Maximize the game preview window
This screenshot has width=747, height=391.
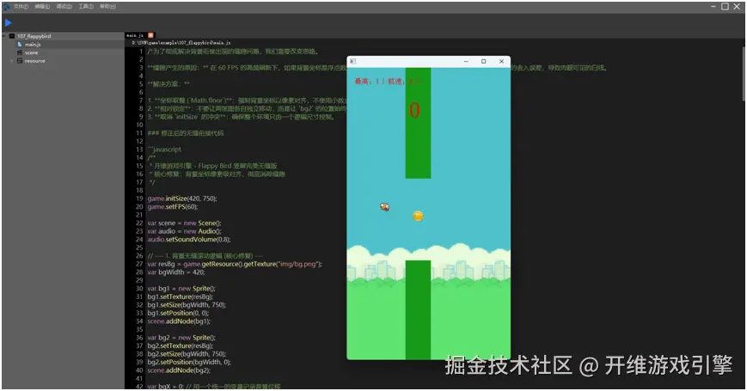484,61
